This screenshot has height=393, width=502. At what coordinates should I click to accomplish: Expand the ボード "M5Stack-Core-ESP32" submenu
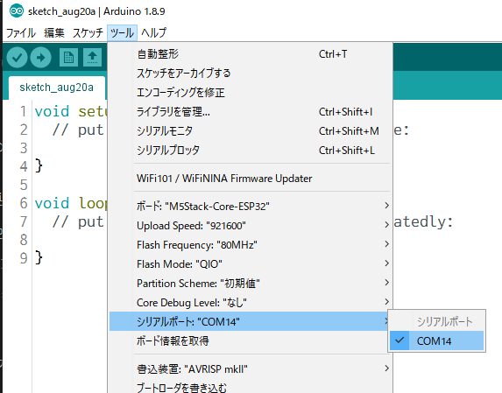[250, 207]
